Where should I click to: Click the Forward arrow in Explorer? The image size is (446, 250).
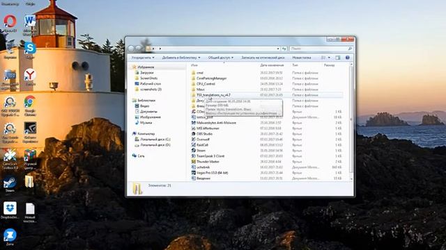coord(139,49)
